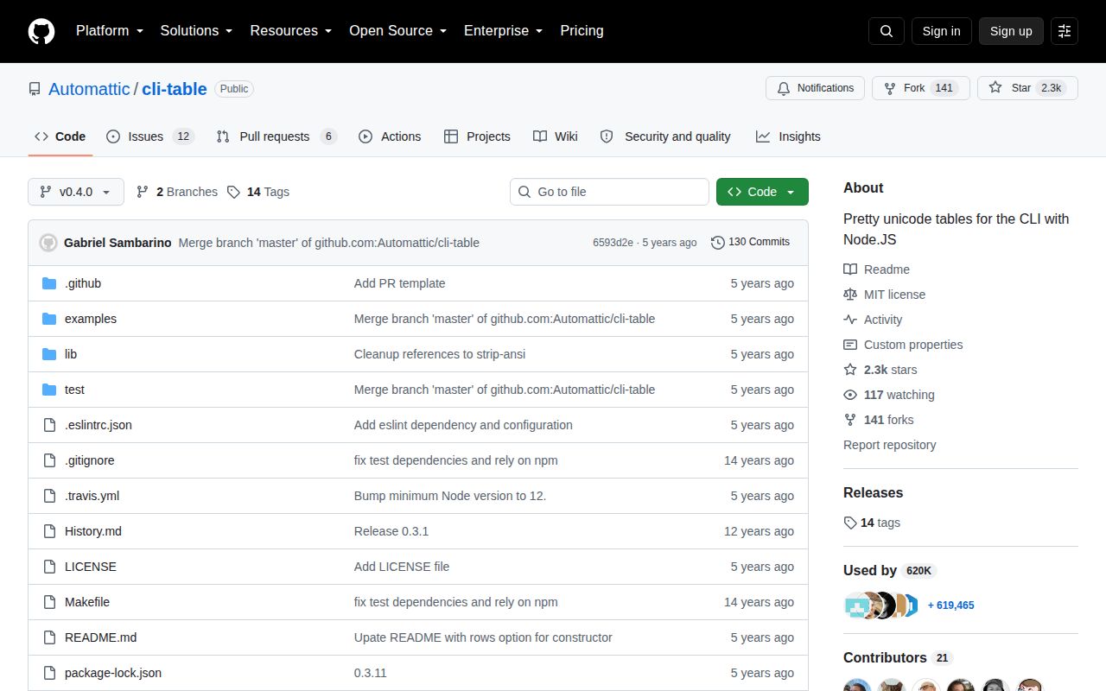The height and width of the screenshot is (691, 1106).
Task: Open Report repository link
Action: [890, 445]
